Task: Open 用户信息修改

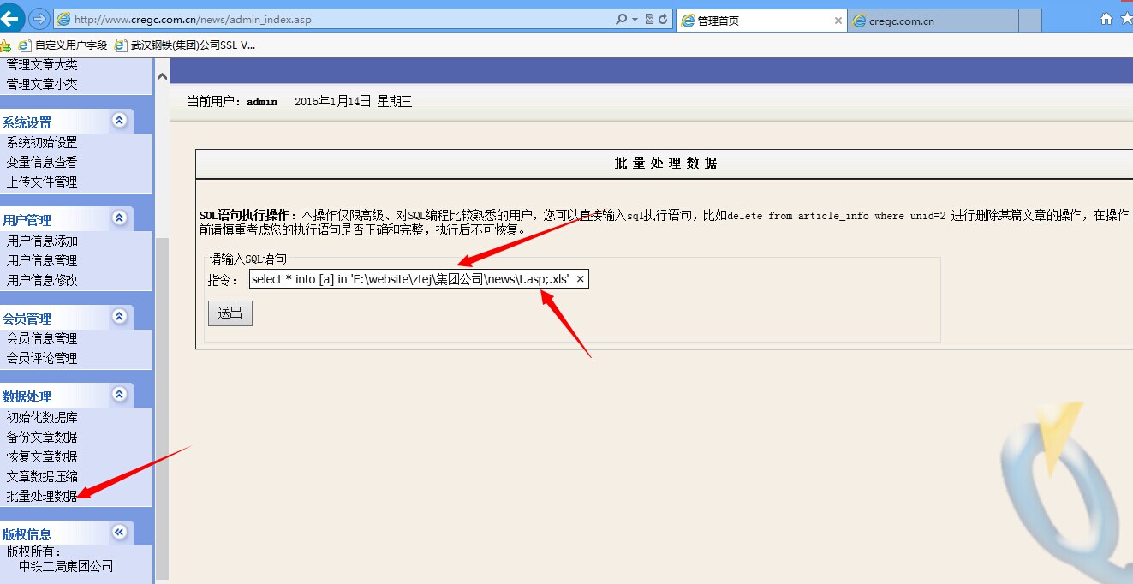Action: (42, 280)
